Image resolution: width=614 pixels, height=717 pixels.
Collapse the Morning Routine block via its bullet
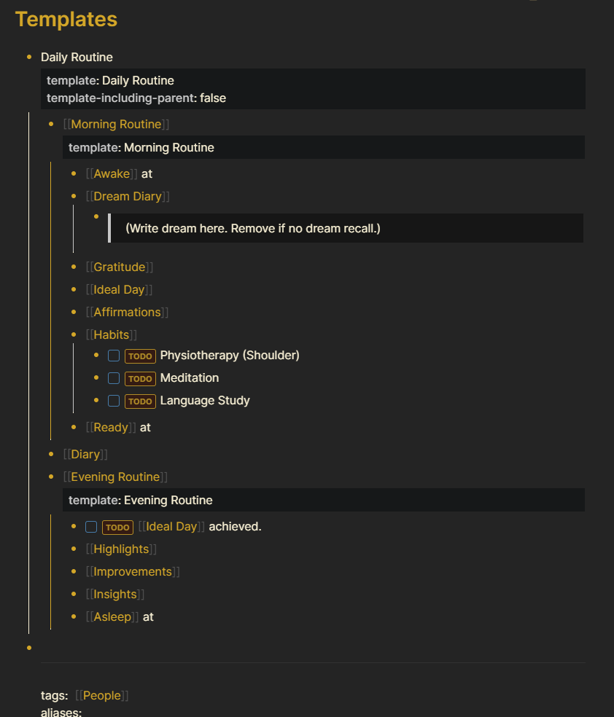(51, 124)
